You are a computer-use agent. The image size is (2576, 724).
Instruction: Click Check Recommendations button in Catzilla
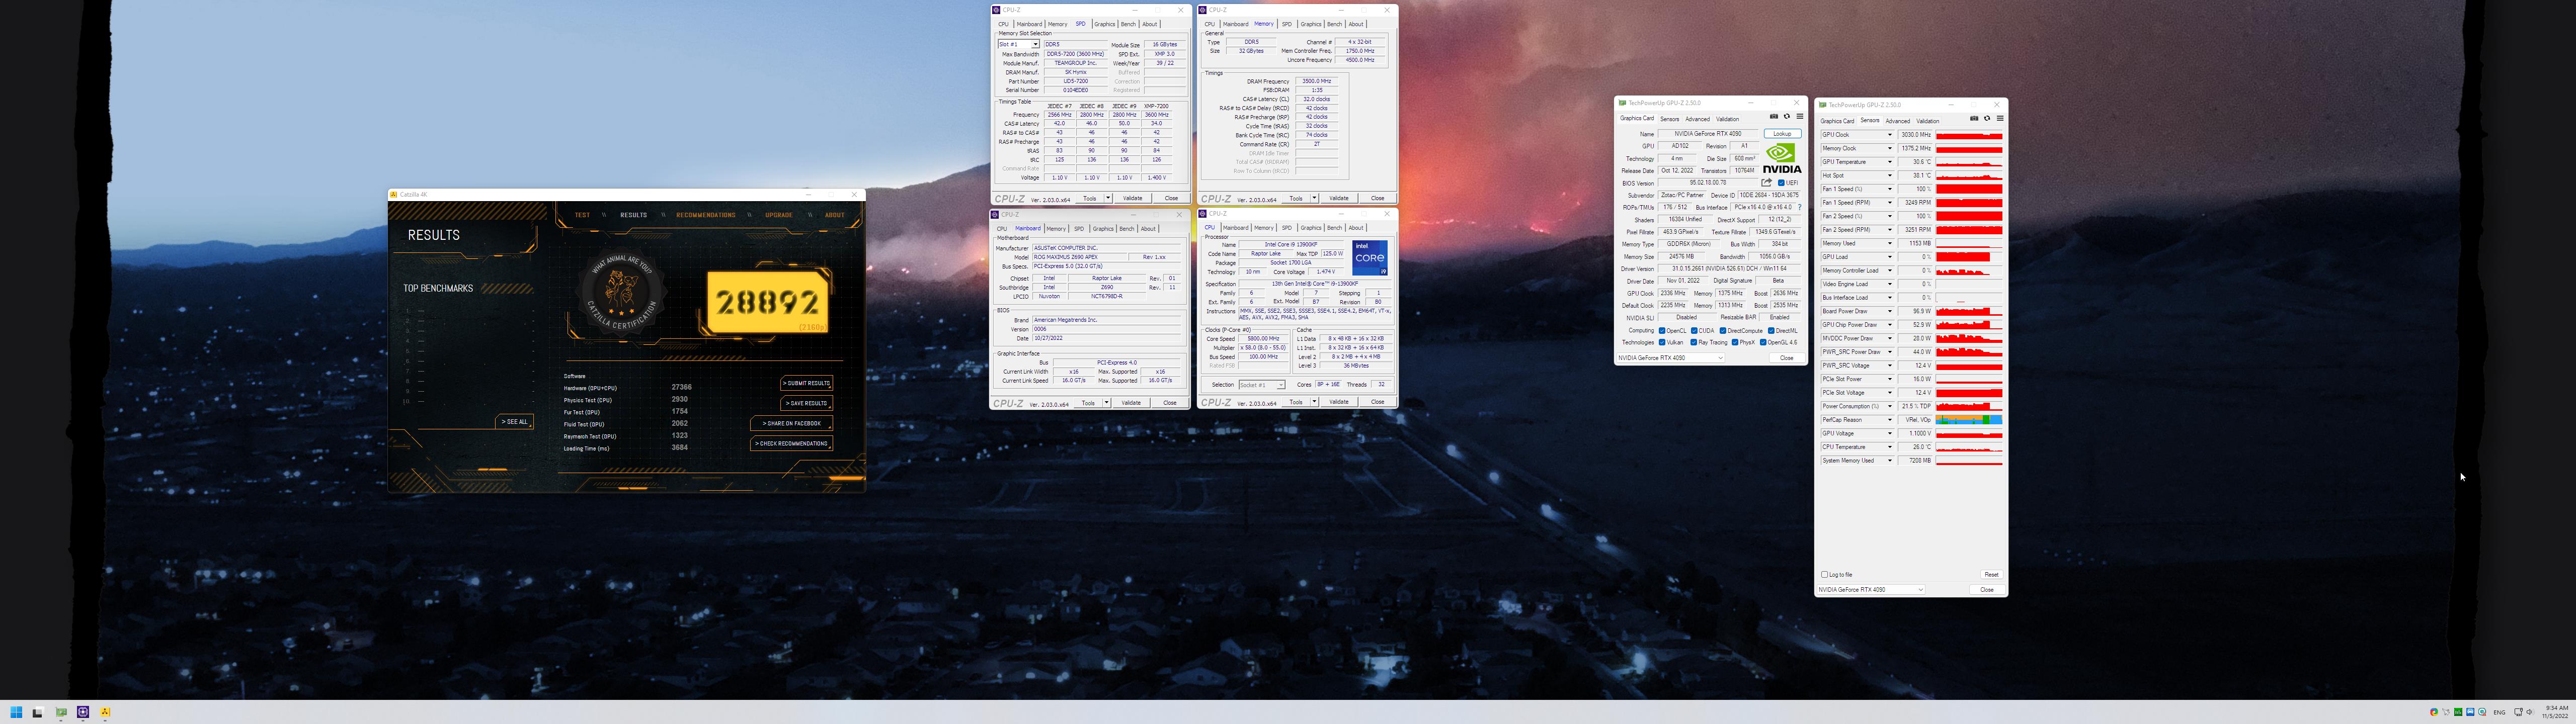click(x=791, y=443)
